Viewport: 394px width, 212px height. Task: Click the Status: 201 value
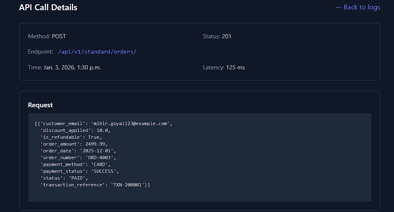tap(226, 37)
